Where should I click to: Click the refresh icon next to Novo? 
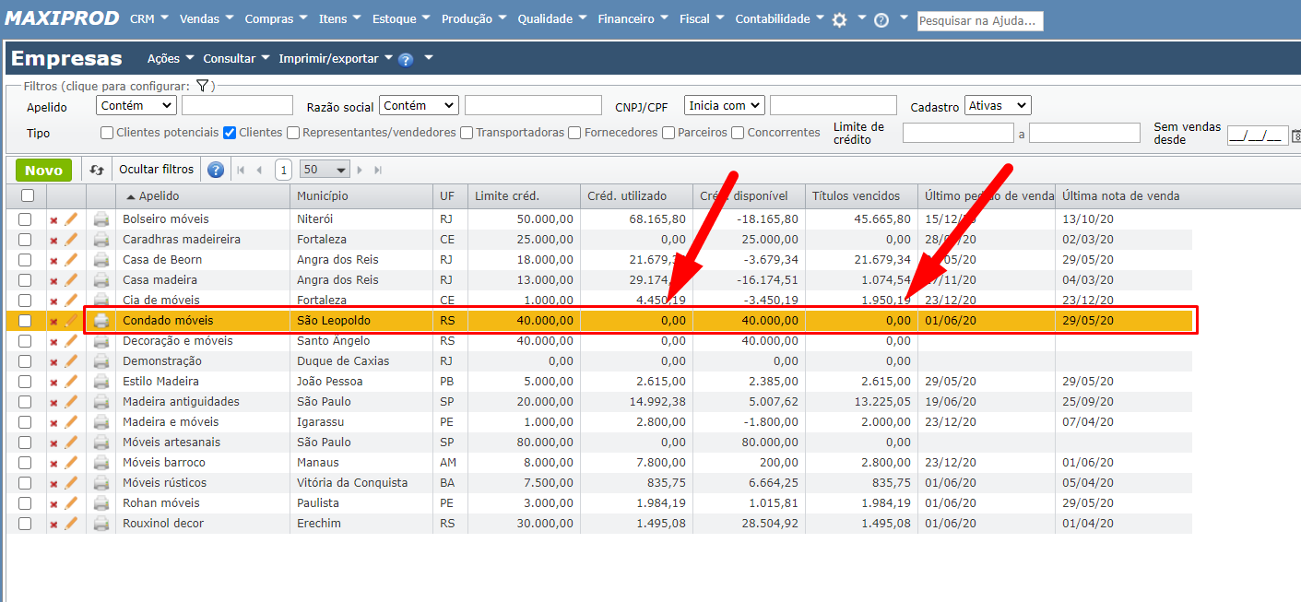pyautogui.click(x=97, y=170)
